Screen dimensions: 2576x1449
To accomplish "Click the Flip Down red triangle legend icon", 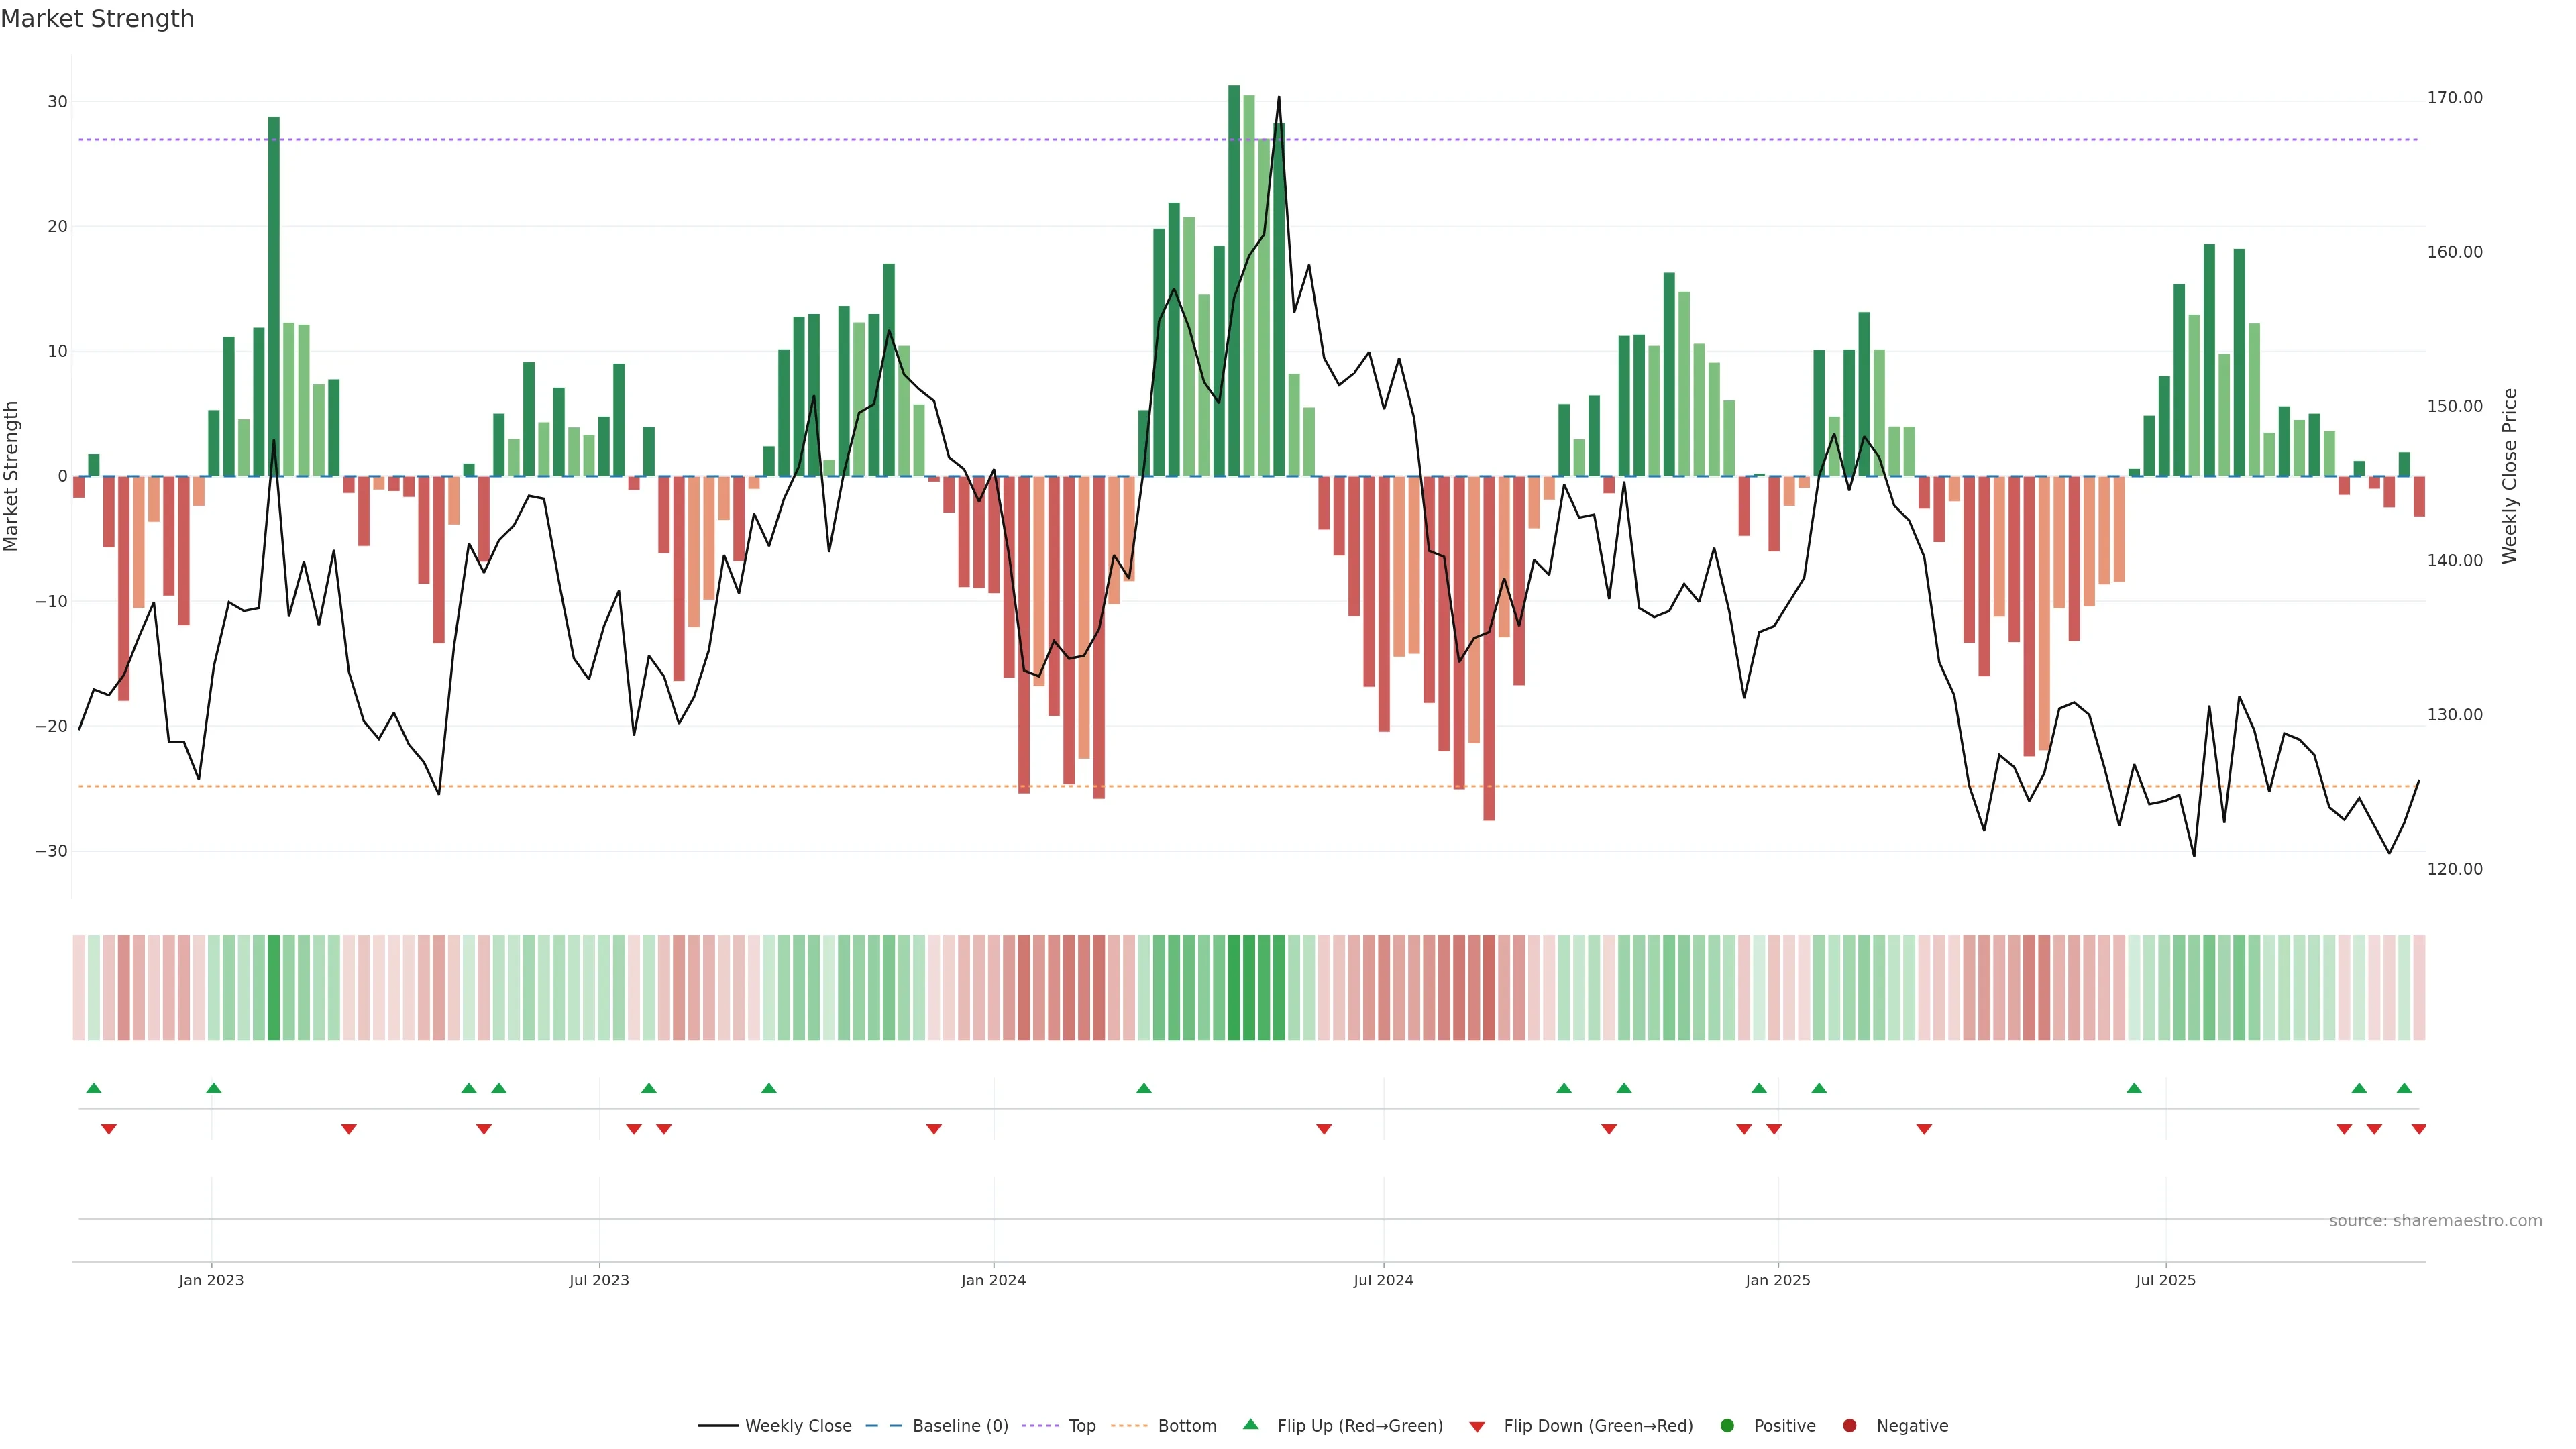I will [1476, 1427].
